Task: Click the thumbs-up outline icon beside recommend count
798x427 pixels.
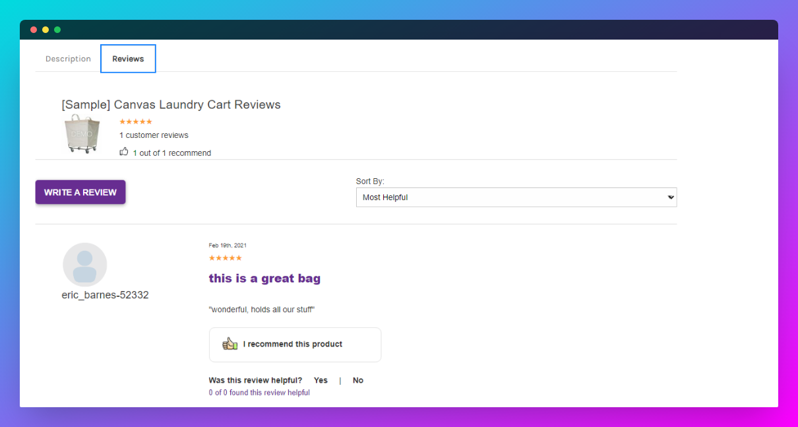Action: (x=123, y=152)
